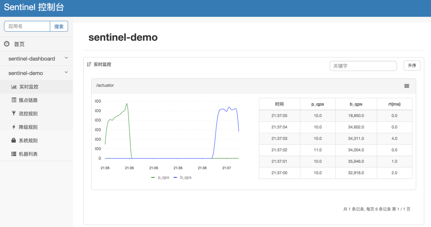This screenshot has height=227, width=431.
Task: Click the 21:37:01 time cell
Action: click(x=279, y=161)
